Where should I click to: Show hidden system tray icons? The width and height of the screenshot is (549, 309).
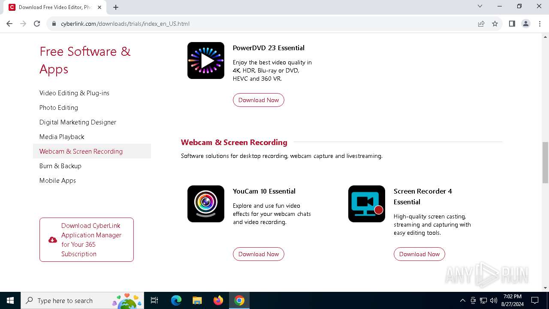462,300
